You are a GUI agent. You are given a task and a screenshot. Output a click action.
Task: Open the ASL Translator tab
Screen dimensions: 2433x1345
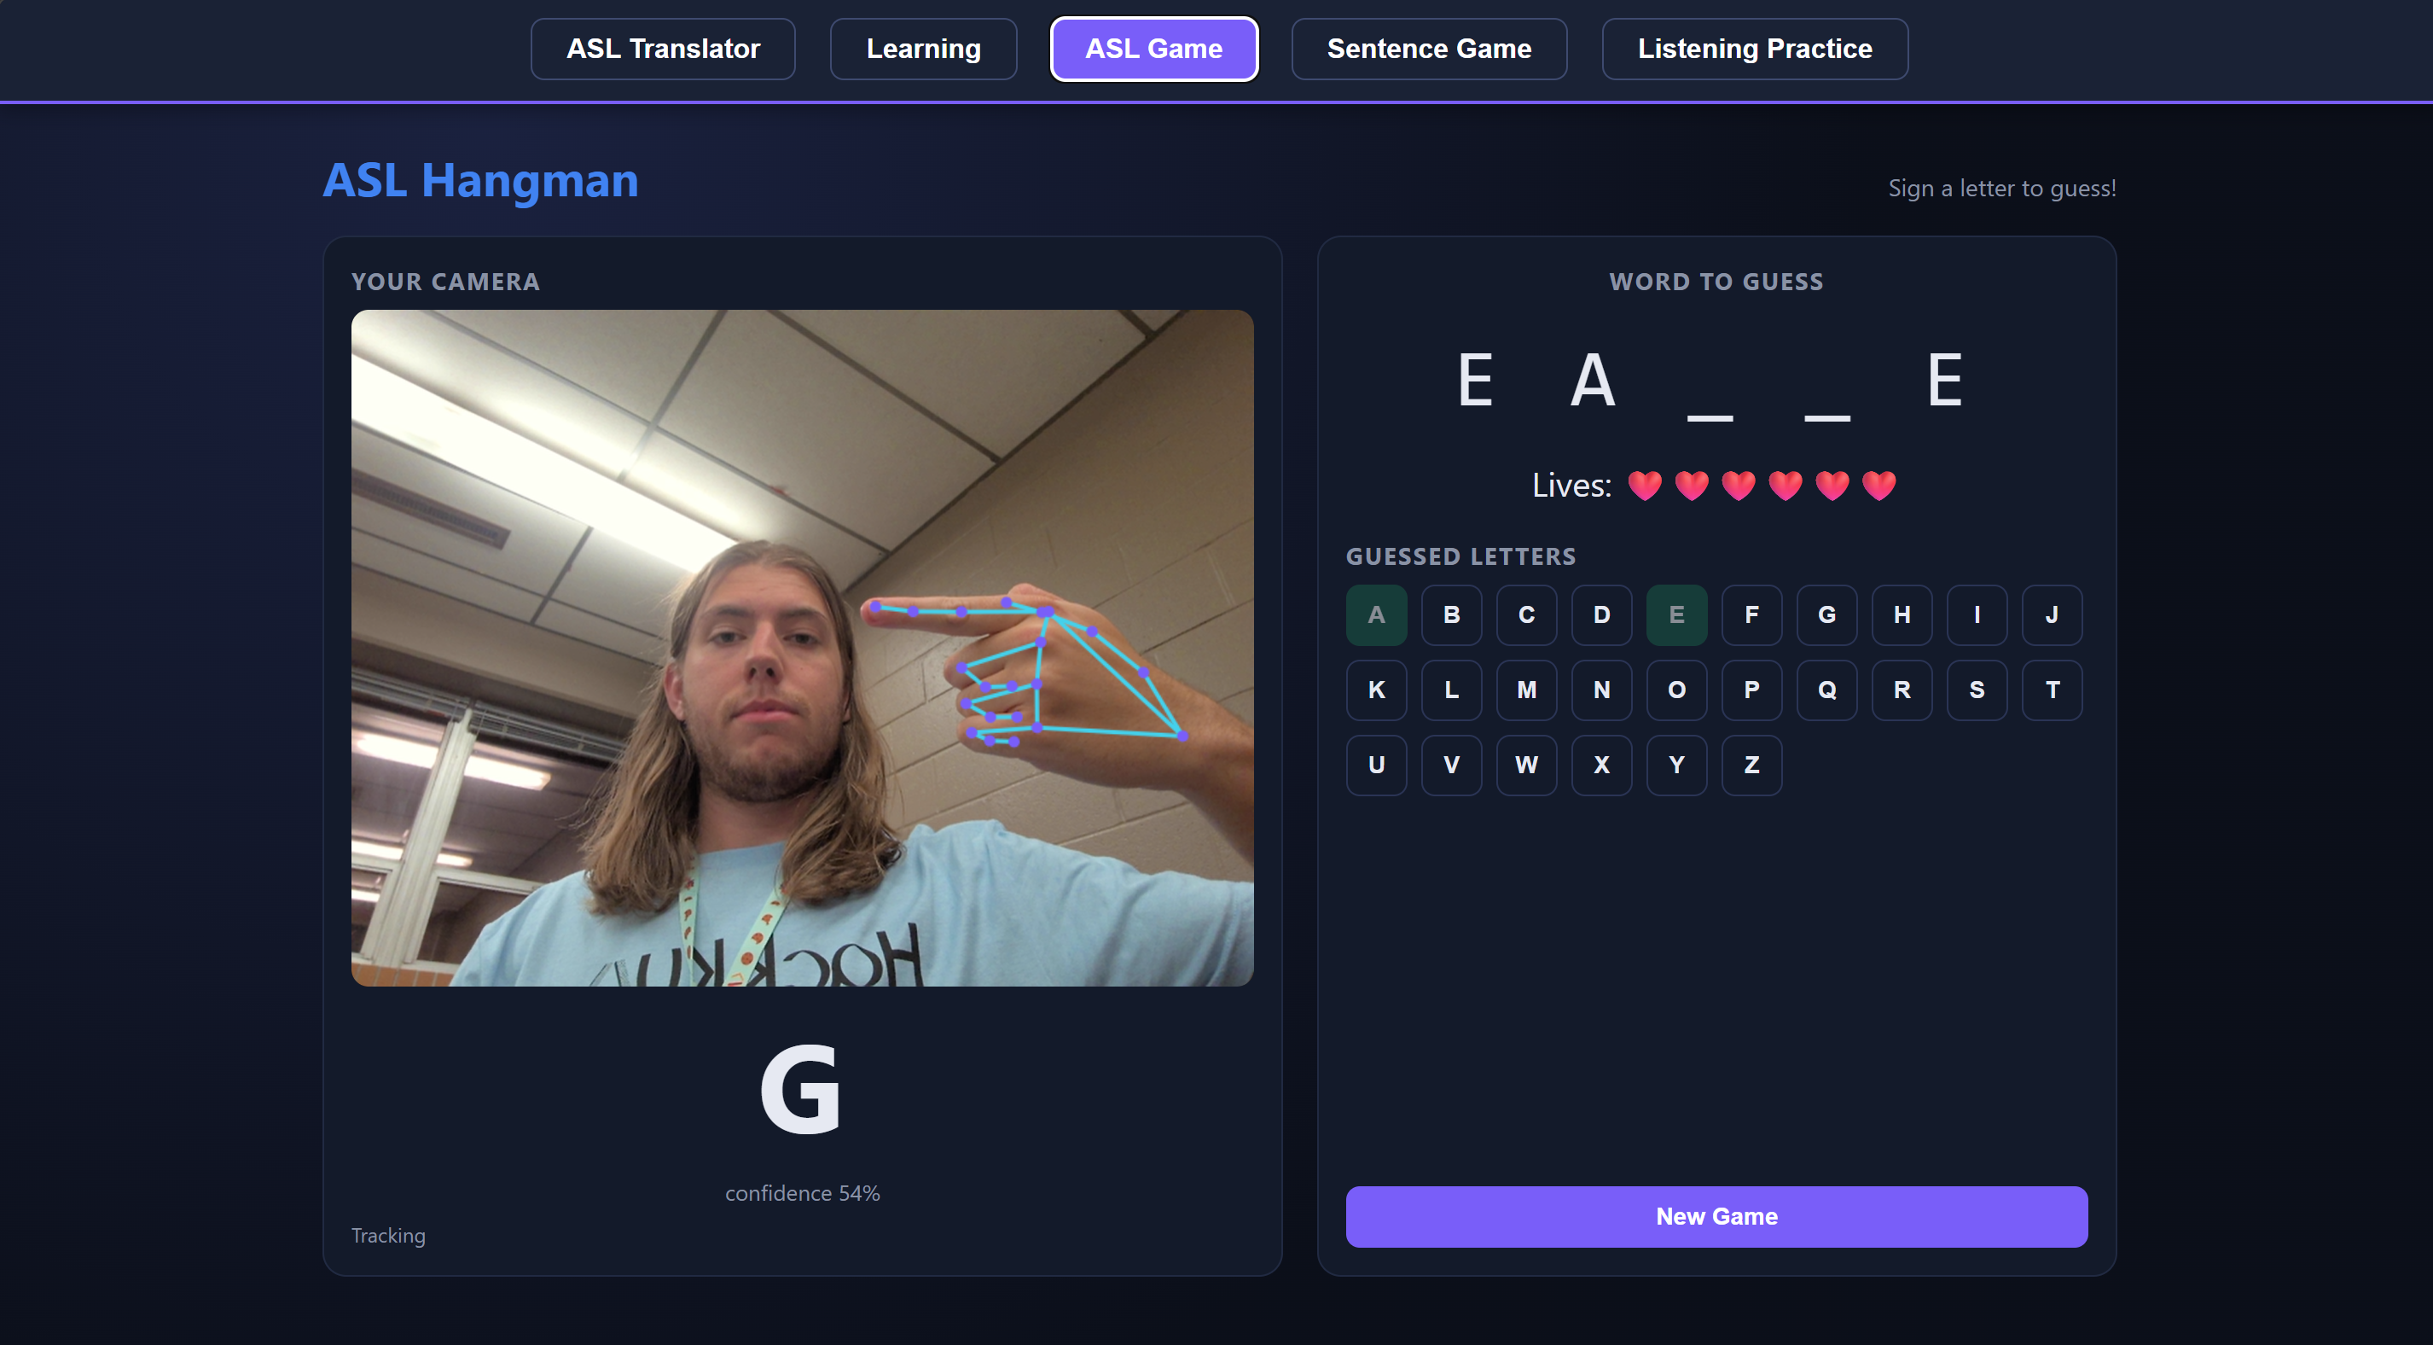tap(662, 49)
